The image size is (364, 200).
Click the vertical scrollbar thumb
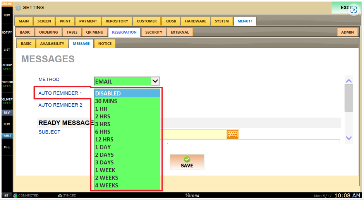349,97
